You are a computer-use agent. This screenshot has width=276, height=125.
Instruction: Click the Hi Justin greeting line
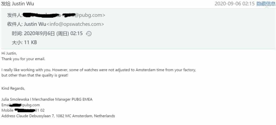click(x=9, y=53)
